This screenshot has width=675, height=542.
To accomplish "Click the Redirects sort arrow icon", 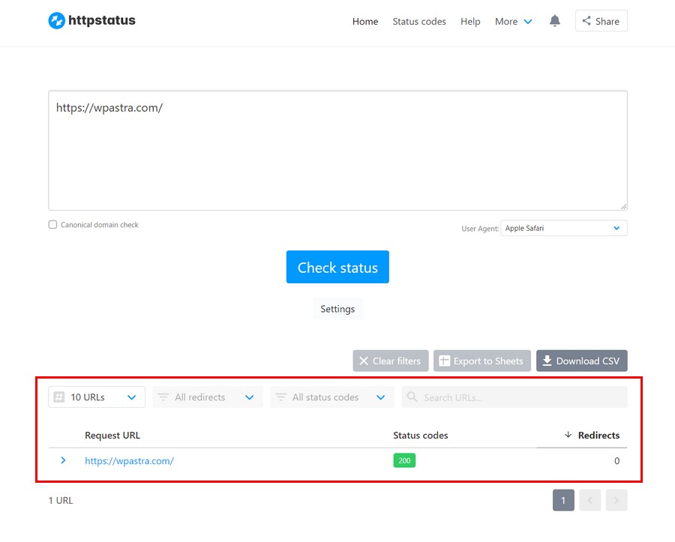I will click(568, 435).
